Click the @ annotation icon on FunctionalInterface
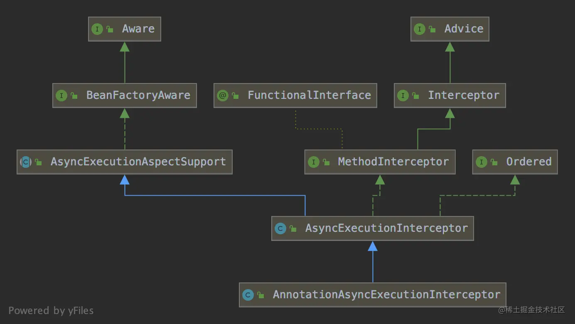This screenshot has width=575, height=324. 223,96
